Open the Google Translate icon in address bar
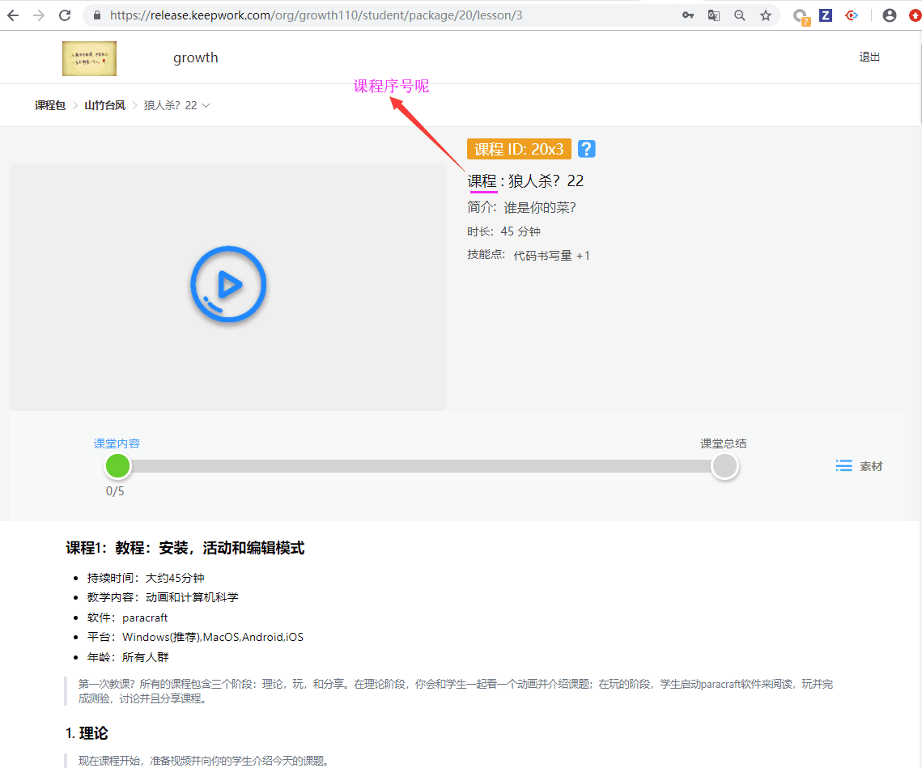Image resolution: width=922 pixels, height=768 pixels. pyautogui.click(x=713, y=15)
